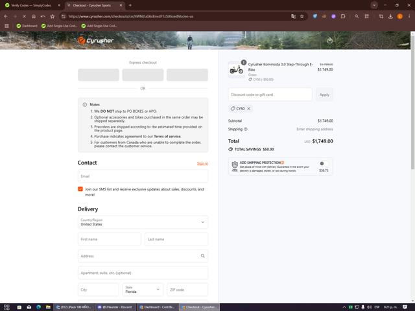415x311 pixels.
Task: Click the purple circle extension icon
Action: click(x=333, y=16)
